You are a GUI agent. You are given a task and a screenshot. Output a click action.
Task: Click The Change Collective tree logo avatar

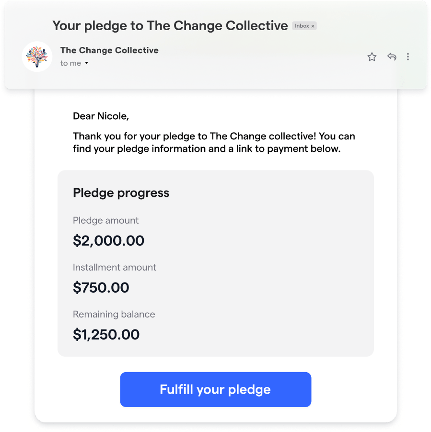[37, 57]
